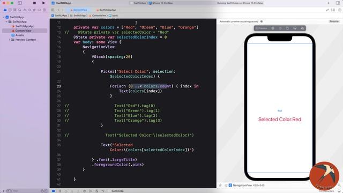The height and width of the screenshot is (193, 343).
Task: Toggle breakpoints activation in debug bar
Action: pos(54,191)
